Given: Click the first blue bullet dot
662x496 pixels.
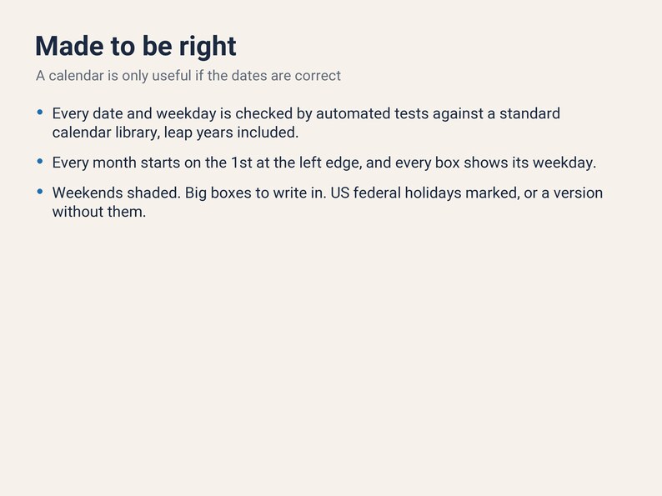Looking at the screenshot, I should click(40, 112).
